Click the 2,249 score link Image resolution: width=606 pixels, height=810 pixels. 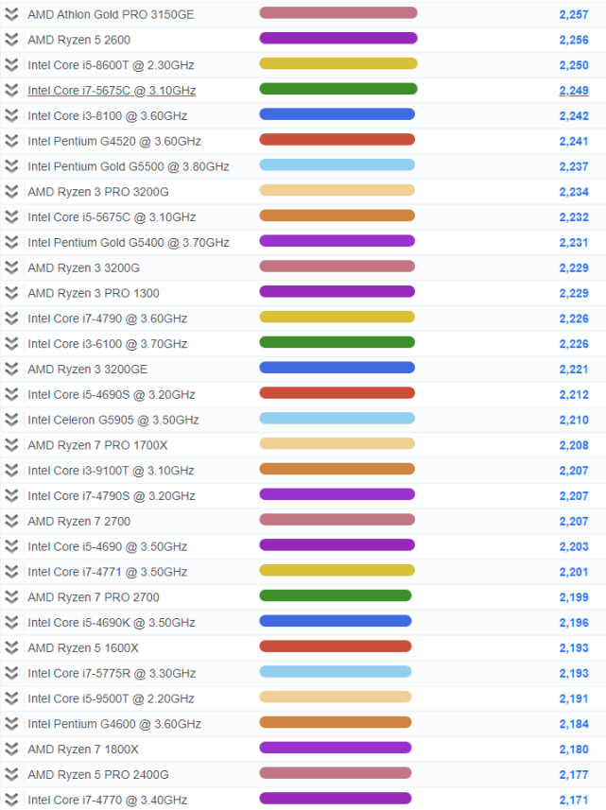(574, 91)
